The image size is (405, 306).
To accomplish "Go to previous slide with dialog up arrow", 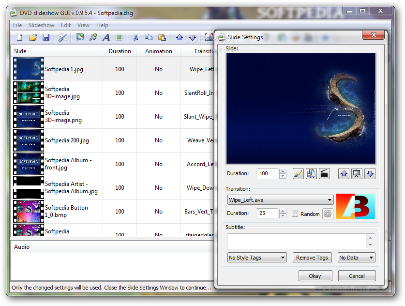I will point(344,174).
